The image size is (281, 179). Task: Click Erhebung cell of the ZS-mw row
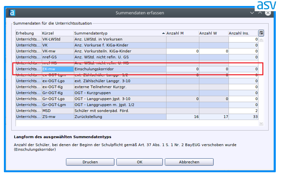[x=29, y=117]
